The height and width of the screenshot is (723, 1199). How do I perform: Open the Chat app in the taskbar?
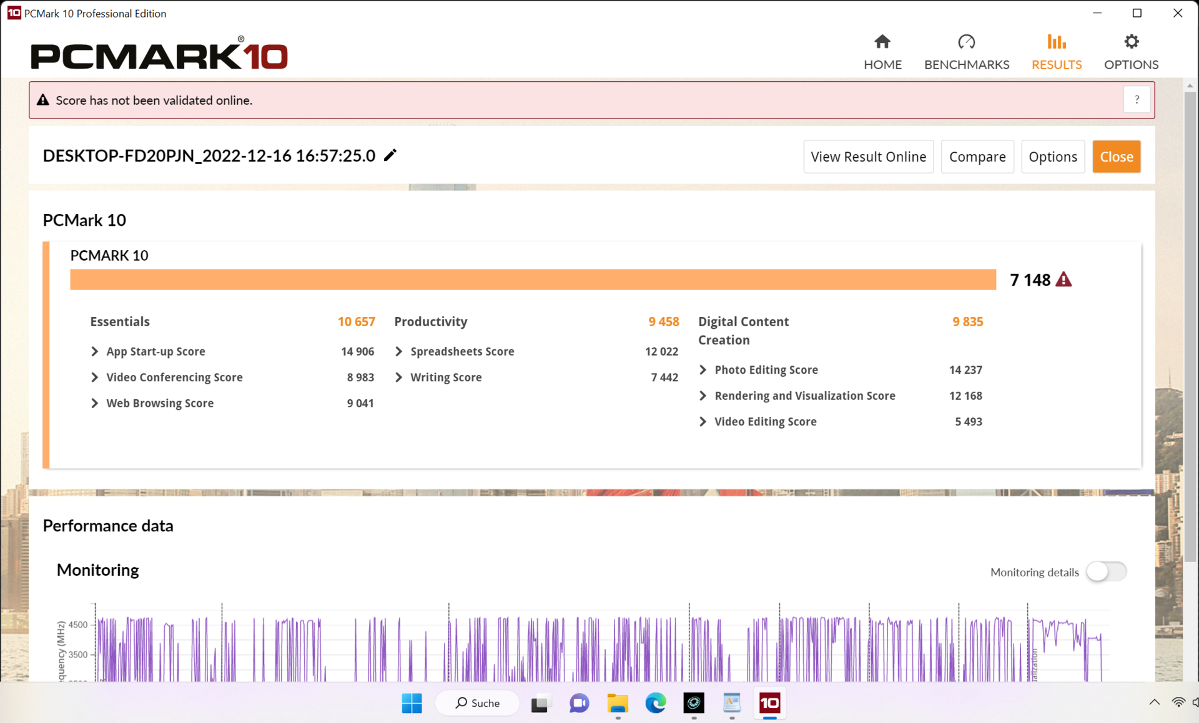point(579,703)
